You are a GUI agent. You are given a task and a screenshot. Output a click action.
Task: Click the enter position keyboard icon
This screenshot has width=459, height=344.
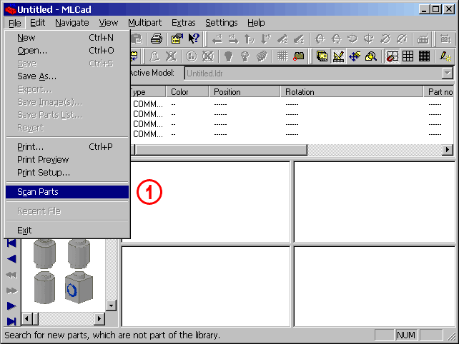[x=423, y=39]
